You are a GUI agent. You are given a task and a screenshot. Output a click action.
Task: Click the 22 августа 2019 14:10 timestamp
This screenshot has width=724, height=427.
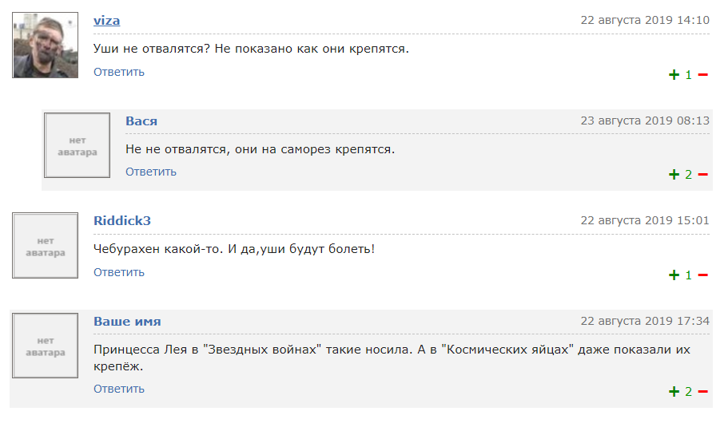tap(645, 20)
